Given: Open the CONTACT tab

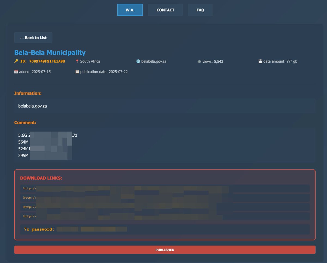Looking at the screenshot, I should point(165,10).
